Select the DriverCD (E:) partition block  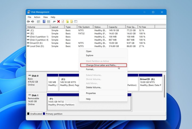pyautogui.click(x=150, y=82)
